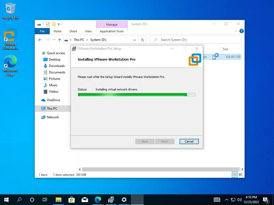Open the Recycle Bin desktop icon

pos(10,11)
